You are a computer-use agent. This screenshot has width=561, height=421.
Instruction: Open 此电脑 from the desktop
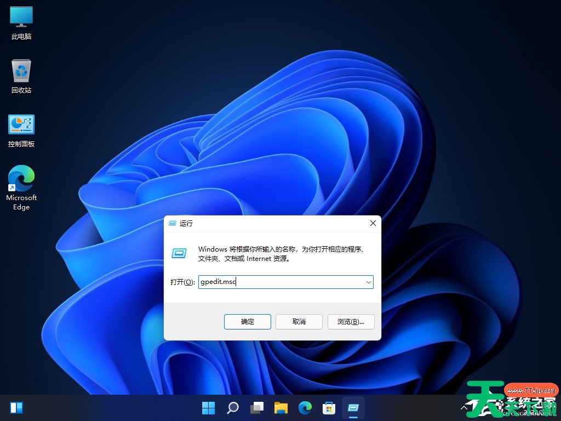(x=21, y=16)
